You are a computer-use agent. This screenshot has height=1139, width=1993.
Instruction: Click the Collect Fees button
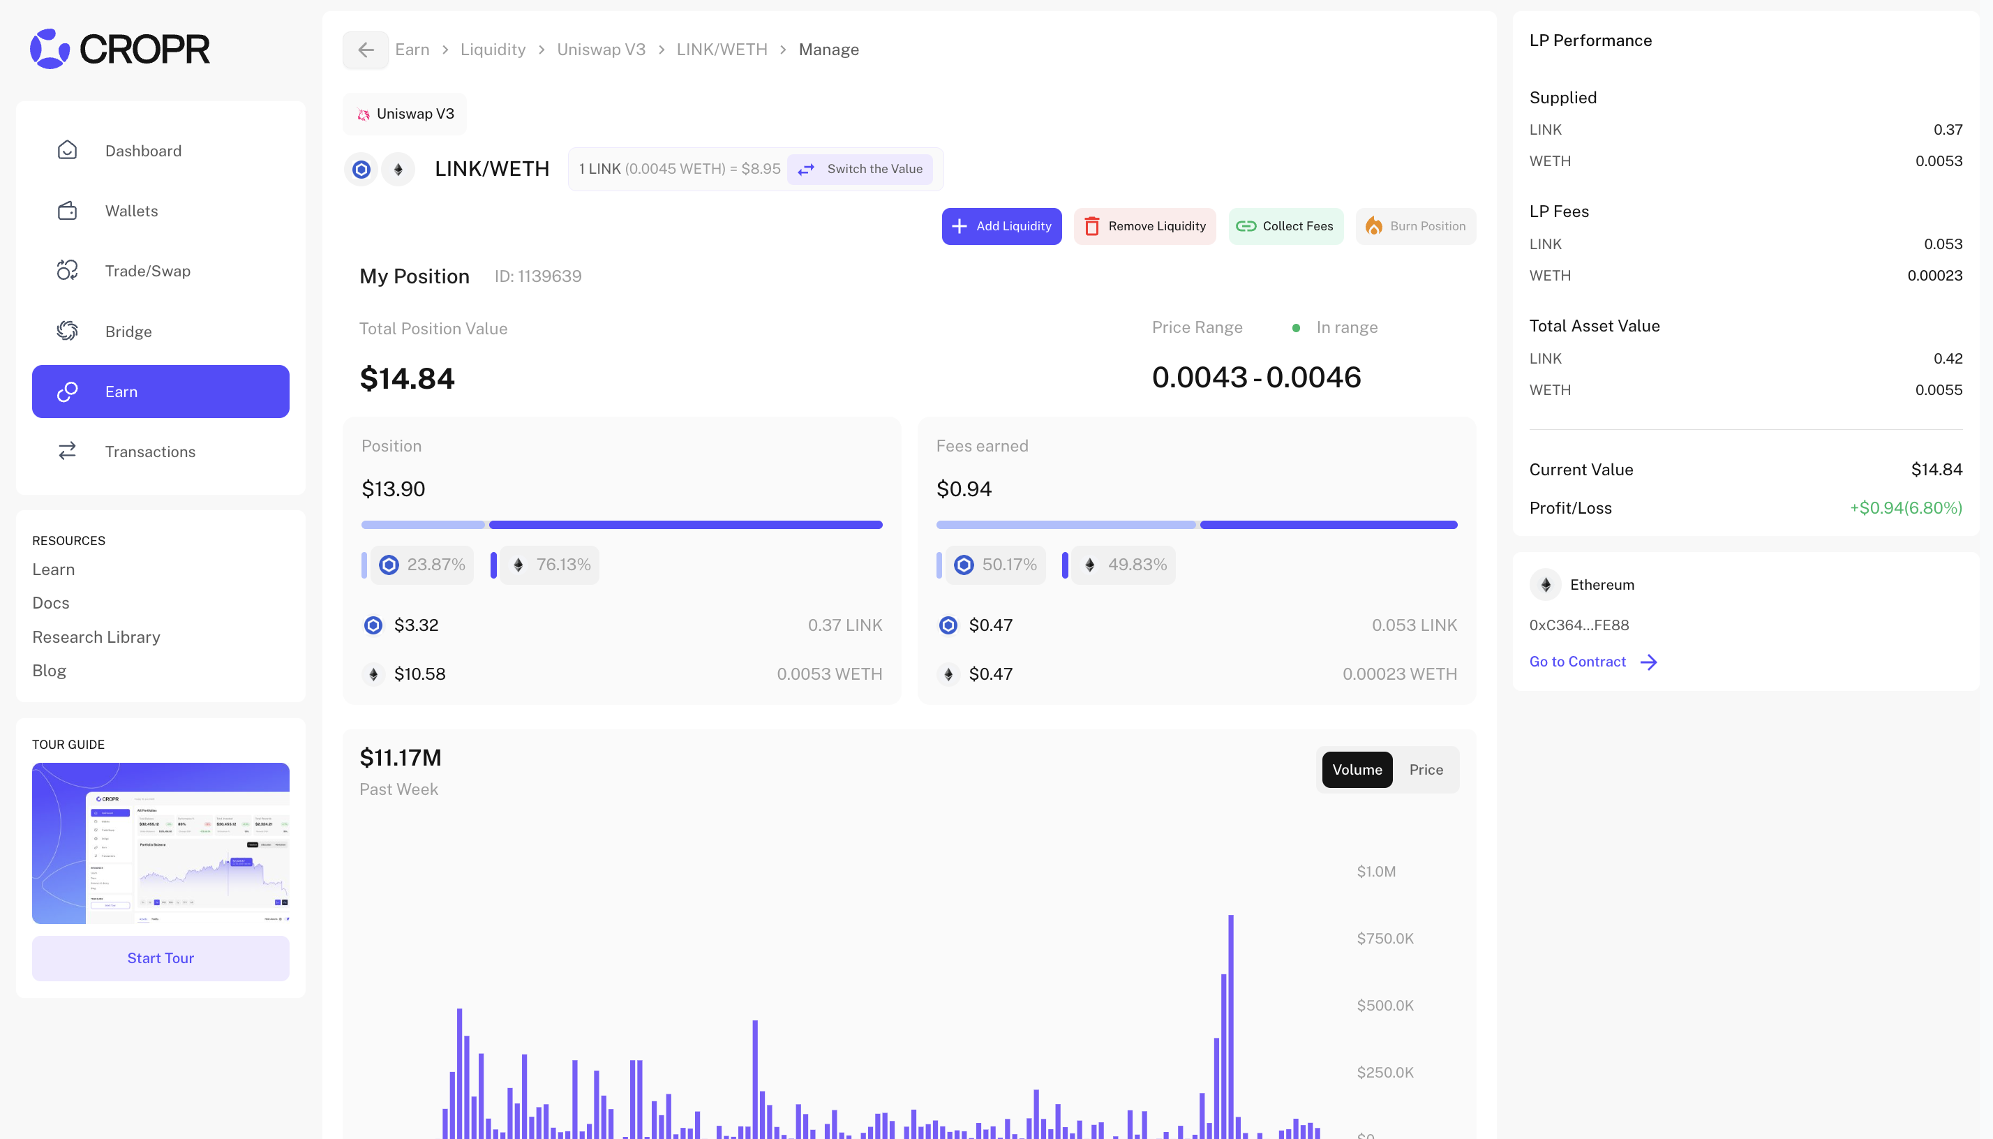[1285, 226]
